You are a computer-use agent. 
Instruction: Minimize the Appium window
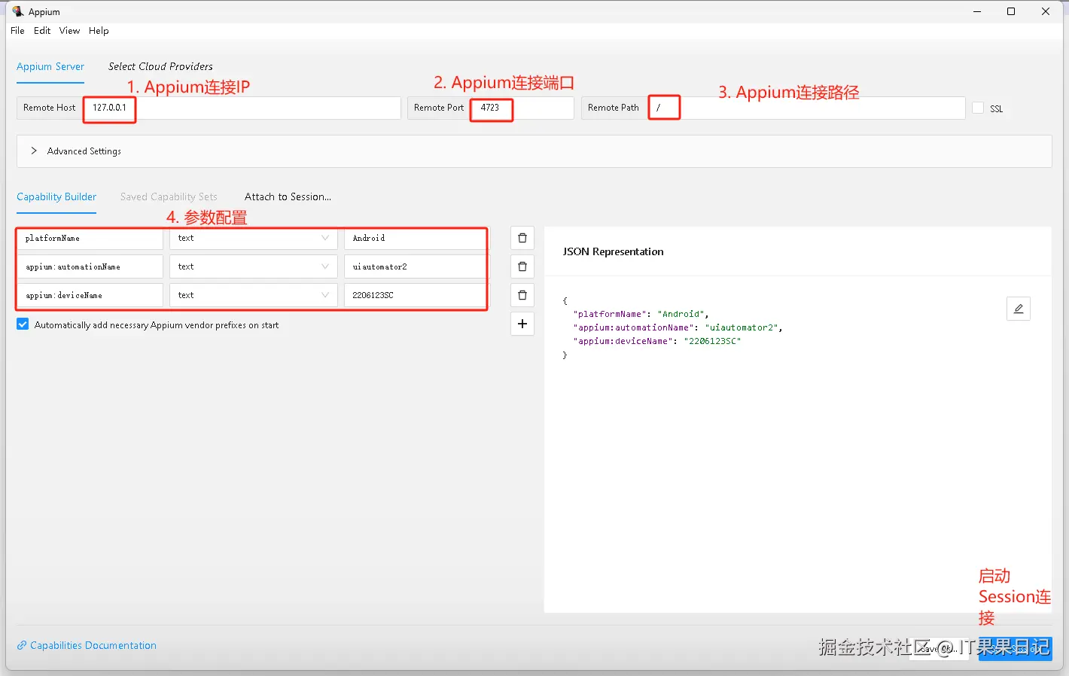coord(977,11)
